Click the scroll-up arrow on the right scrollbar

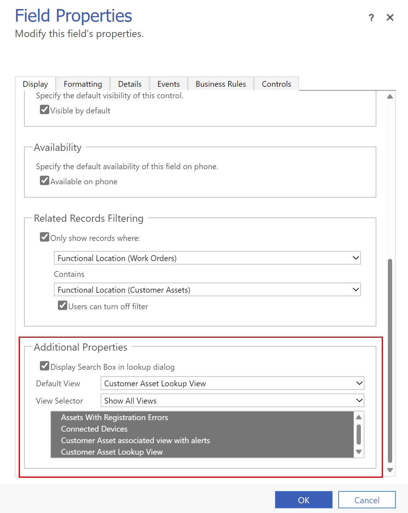click(x=390, y=96)
